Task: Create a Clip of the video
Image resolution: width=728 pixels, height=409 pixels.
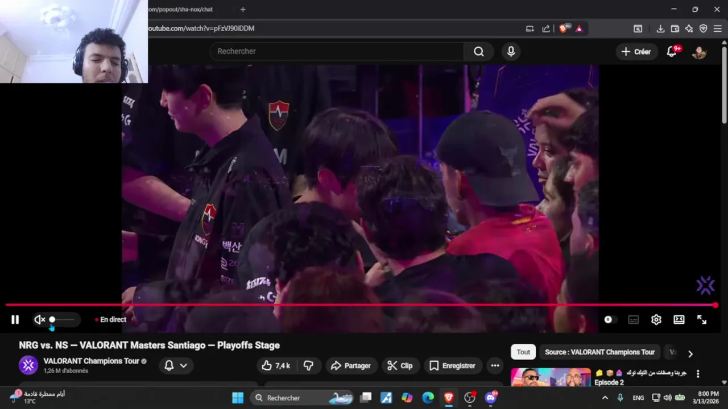Action: click(x=400, y=366)
